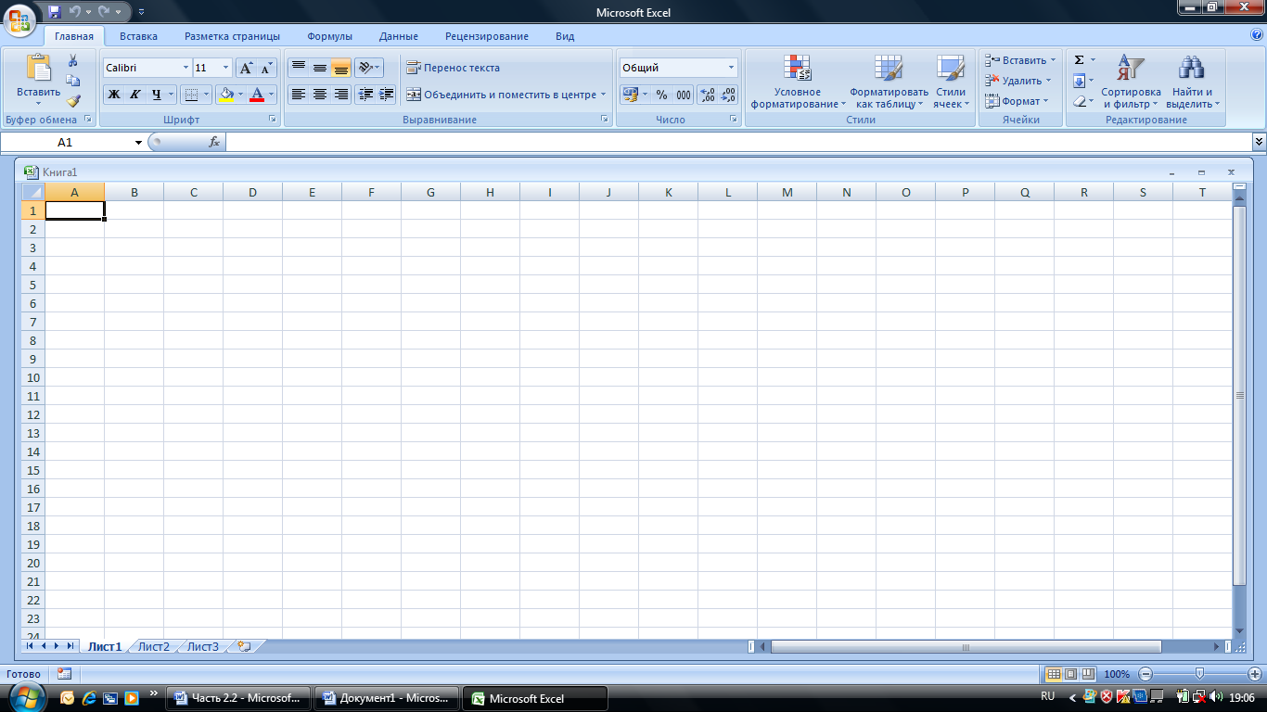This screenshot has height=712, width=1267.
Task: Toggle Underline (Ч) formatting
Action: pos(157,95)
